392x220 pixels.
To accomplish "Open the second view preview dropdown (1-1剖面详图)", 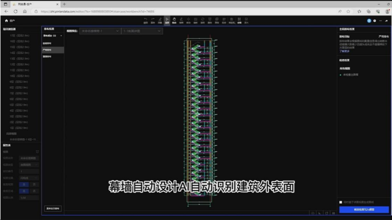I will (142, 31).
